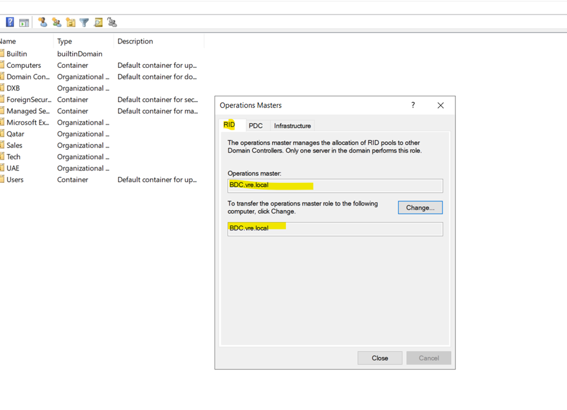Create a new user via toolbar icon

pos(42,23)
